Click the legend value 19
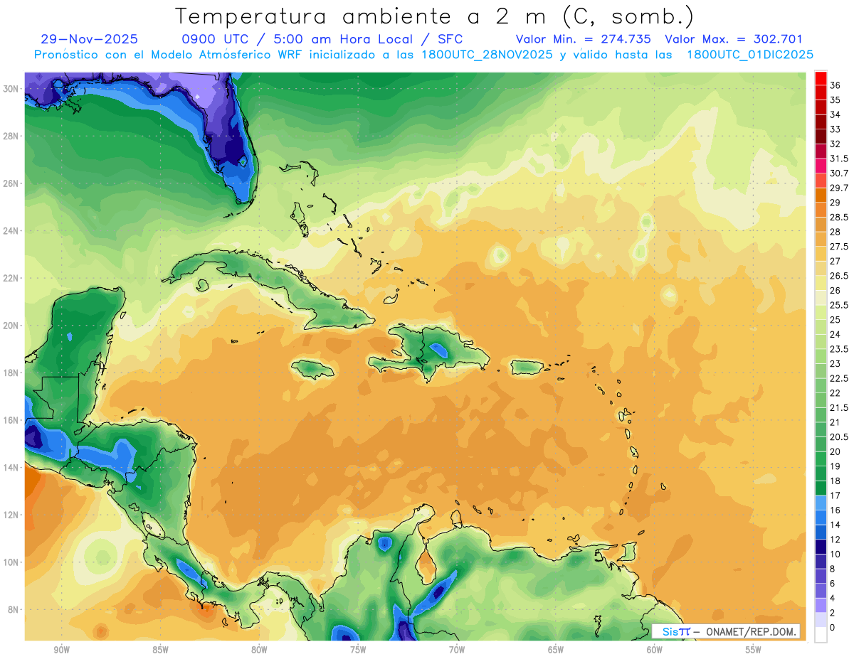This screenshot has height=659, width=854. tap(835, 466)
